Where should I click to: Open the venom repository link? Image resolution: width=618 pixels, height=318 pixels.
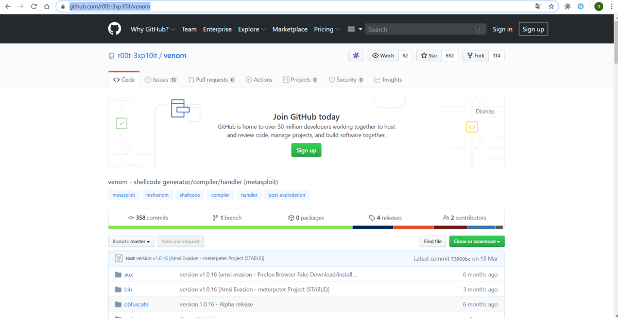tap(175, 56)
